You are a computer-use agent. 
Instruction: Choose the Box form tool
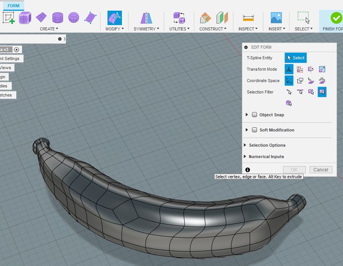[x=25, y=18]
